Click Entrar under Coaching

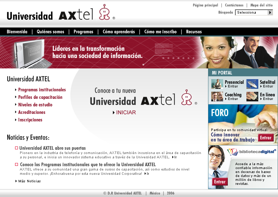click(x=233, y=99)
